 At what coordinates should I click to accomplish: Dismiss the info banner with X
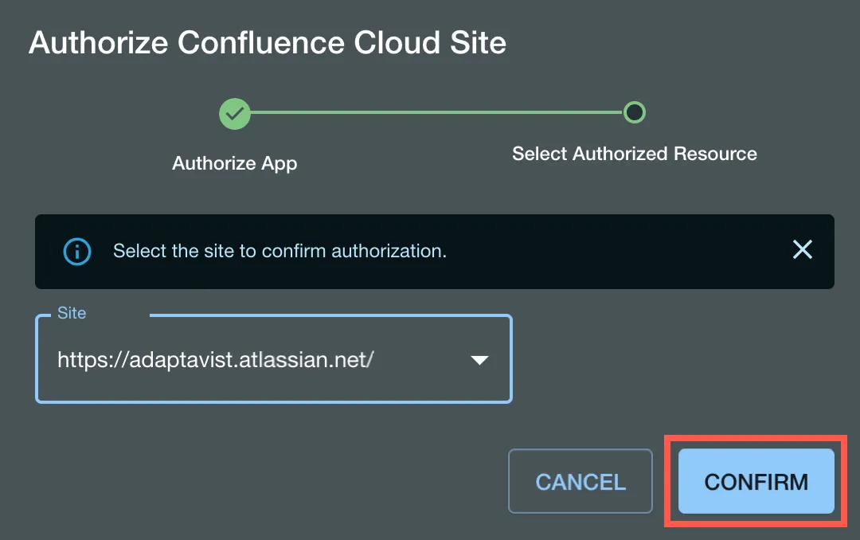coord(803,250)
